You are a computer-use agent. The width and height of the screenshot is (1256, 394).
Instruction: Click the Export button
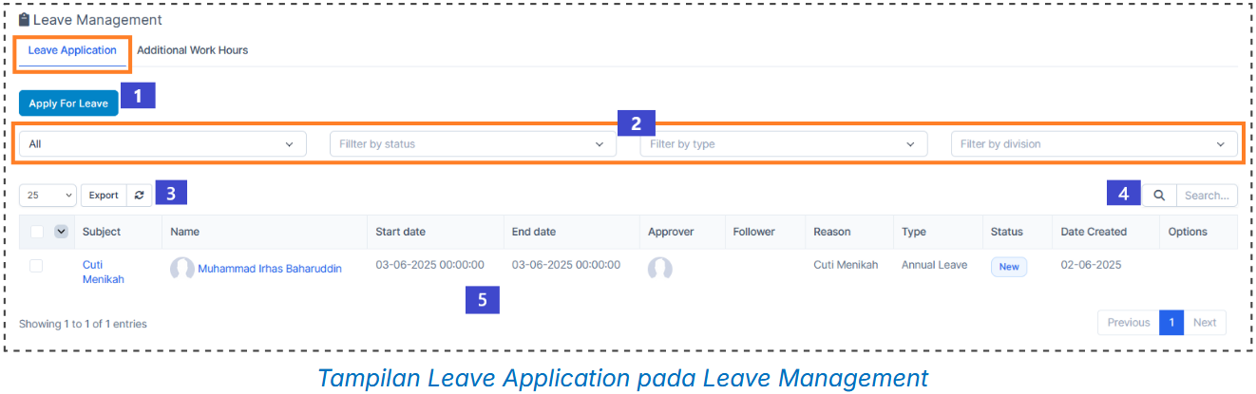[x=104, y=195]
